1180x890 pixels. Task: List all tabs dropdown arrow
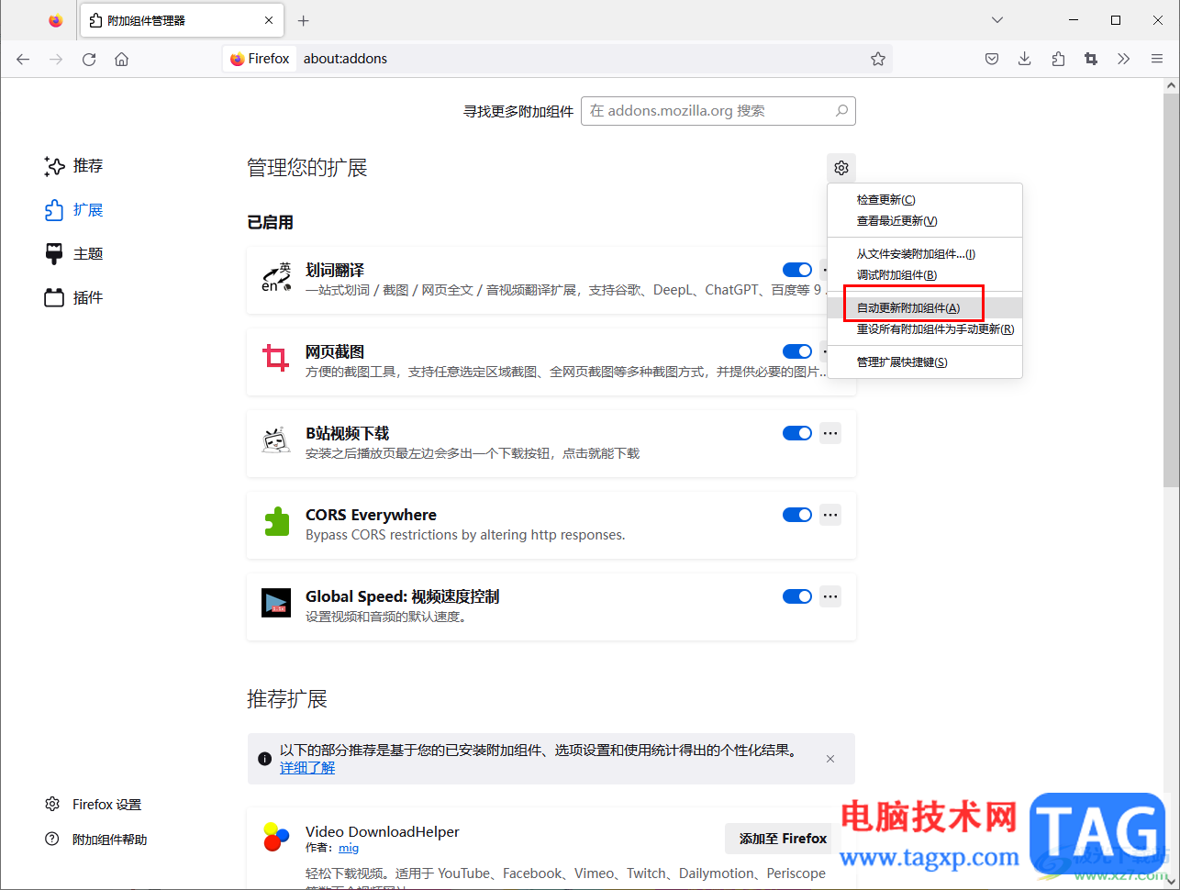tap(997, 20)
